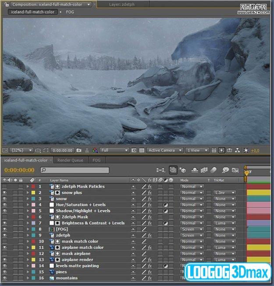The width and height of the screenshot is (274, 286).
Task: Click the 0:00:00:00 timecode in viewer footer
Action: click(62, 150)
